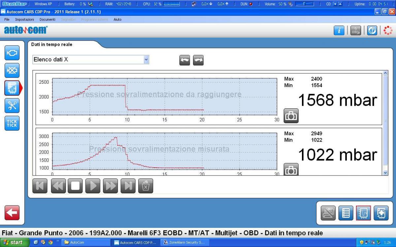Play the recorded data
The height and width of the screenshot is (247, 396).
coord(93,186)
